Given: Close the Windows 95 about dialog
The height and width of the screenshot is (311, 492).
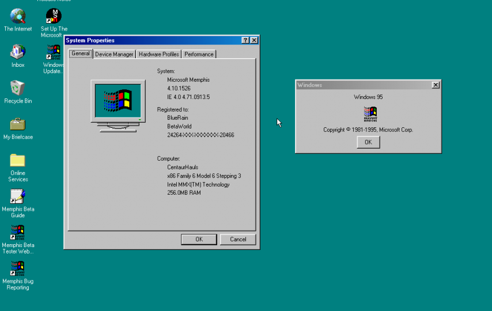Looking at the screenshot, I should pos(436,85).
